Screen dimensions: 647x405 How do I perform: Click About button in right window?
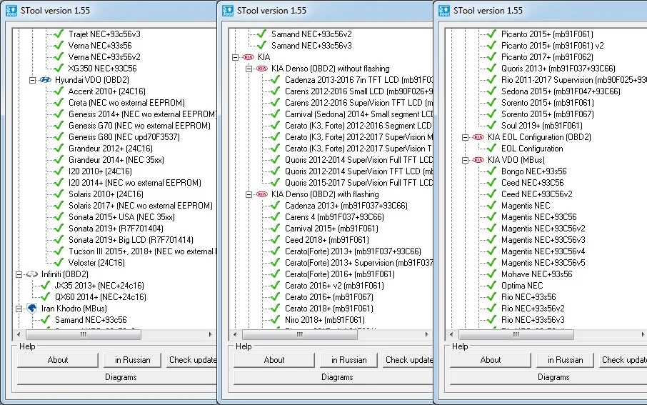pos(490,360)
